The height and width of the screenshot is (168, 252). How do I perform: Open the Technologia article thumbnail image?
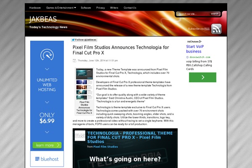coord(84,84)
